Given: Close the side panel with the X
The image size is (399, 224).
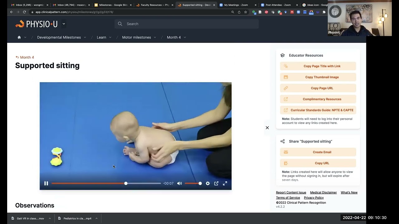Looking at the screenshot, I should (267, 128).
